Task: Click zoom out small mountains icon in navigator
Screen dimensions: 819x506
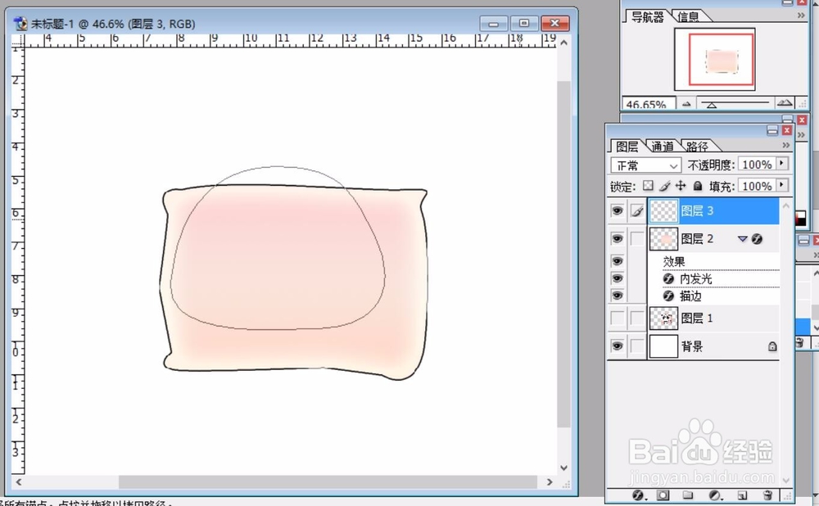Action: (686, 104)
